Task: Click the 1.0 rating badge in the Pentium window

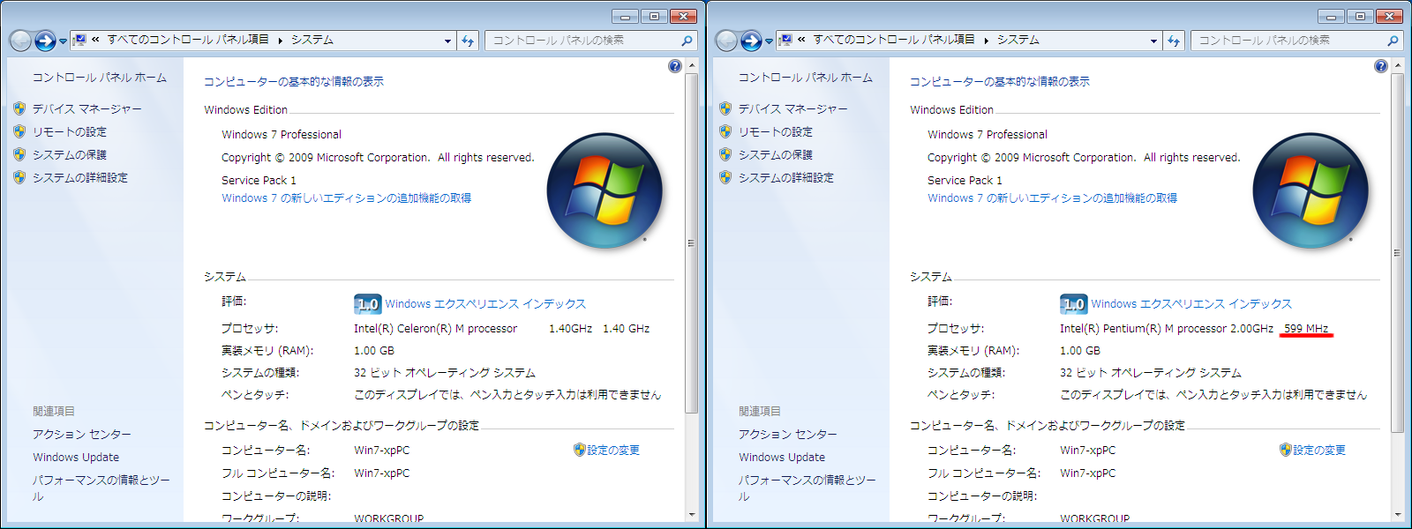Action: click(1073, 304)
